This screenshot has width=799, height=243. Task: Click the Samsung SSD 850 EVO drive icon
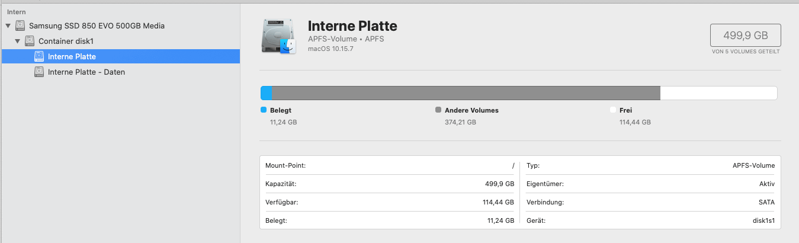pos(21,26)
